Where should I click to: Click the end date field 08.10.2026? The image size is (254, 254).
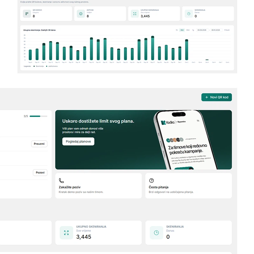point(216,30)
